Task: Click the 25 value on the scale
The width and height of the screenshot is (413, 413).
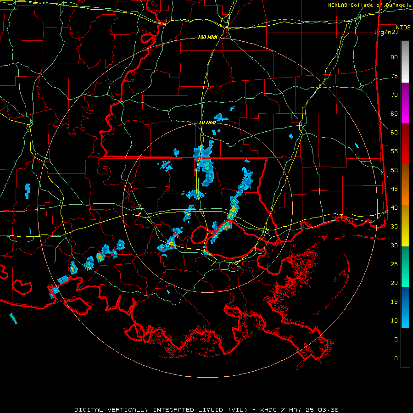Action: click(394, 264)
